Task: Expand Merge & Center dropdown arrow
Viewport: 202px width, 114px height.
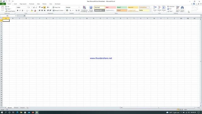Action: pos(64,10)
